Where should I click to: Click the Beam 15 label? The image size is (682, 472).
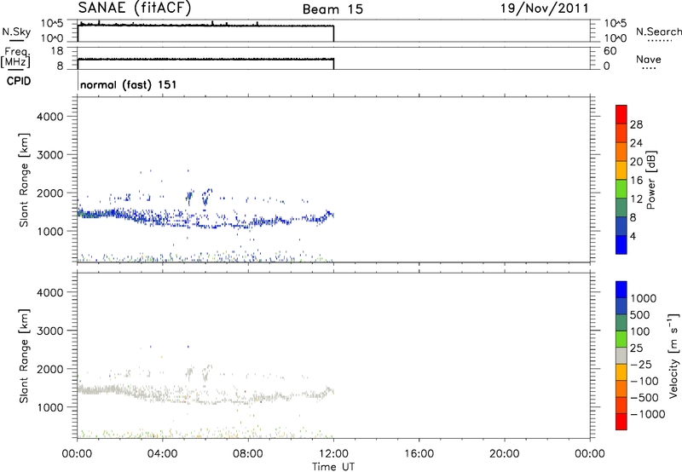point(332,9)
